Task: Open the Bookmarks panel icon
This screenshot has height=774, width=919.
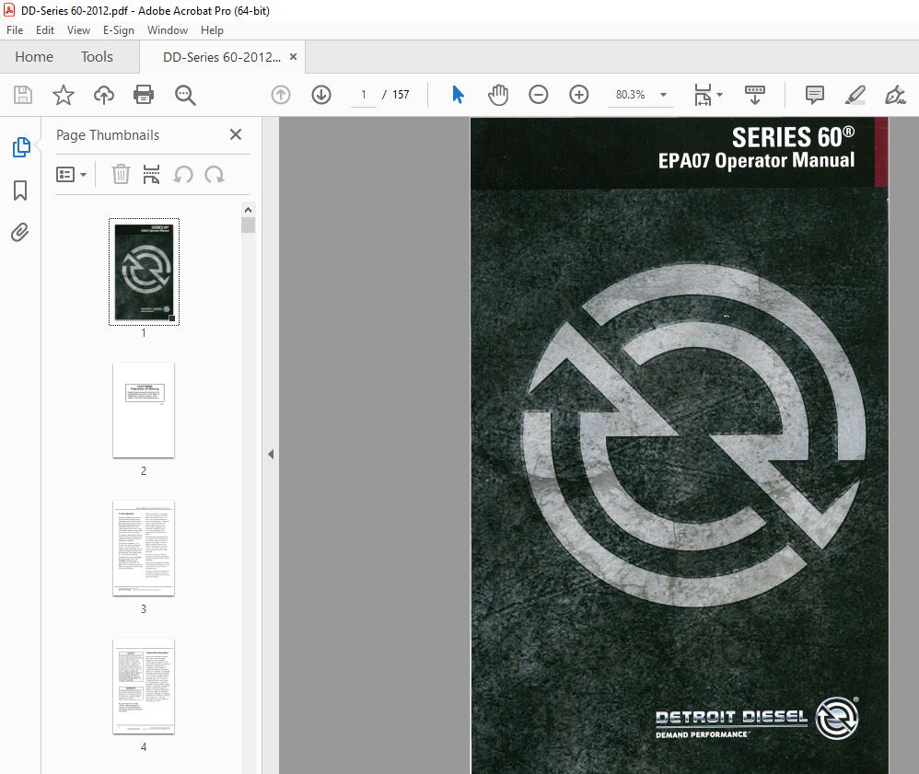Action: tap(20, 191)
